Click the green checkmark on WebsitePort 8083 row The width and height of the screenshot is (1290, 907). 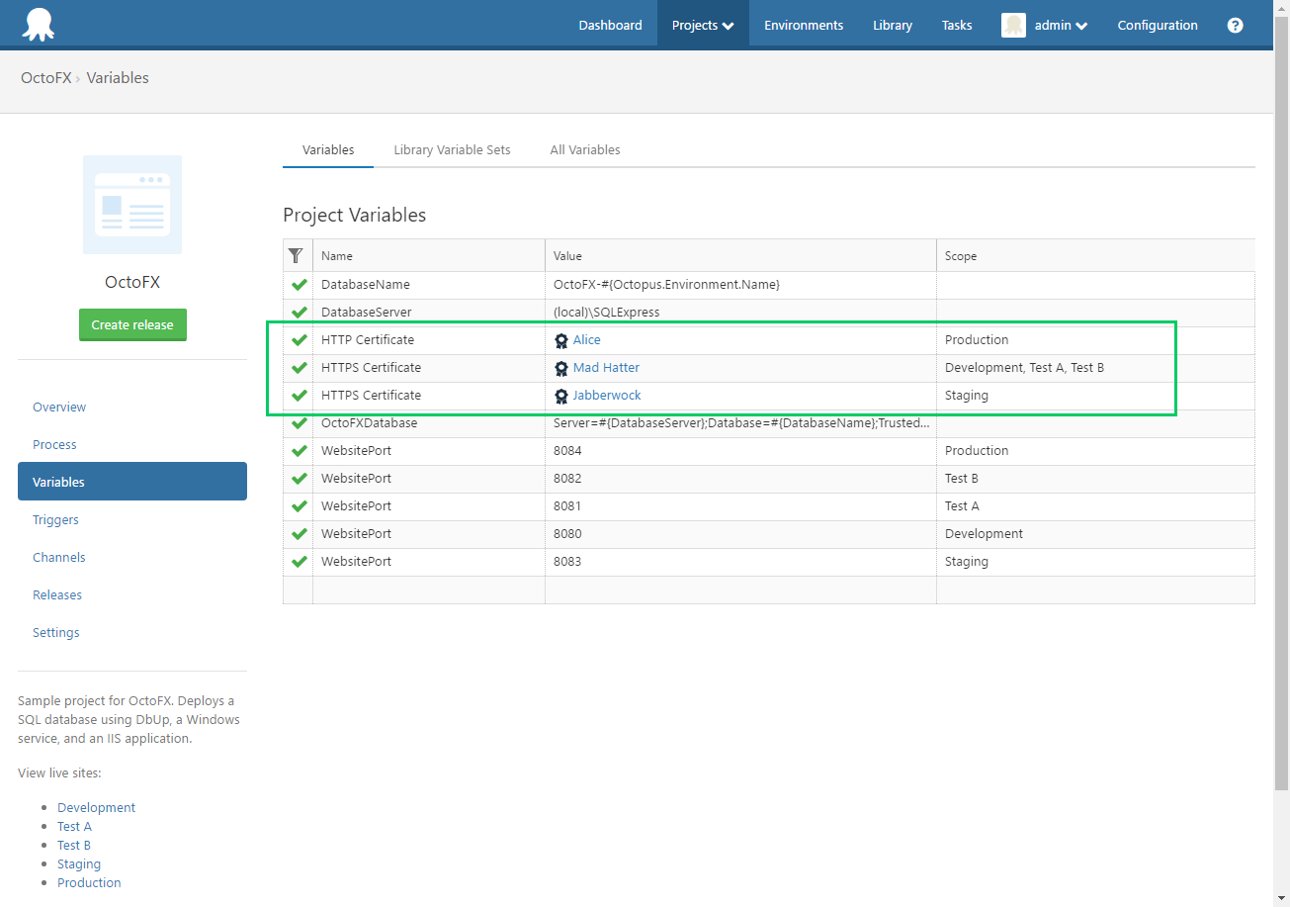coord(297,561)
